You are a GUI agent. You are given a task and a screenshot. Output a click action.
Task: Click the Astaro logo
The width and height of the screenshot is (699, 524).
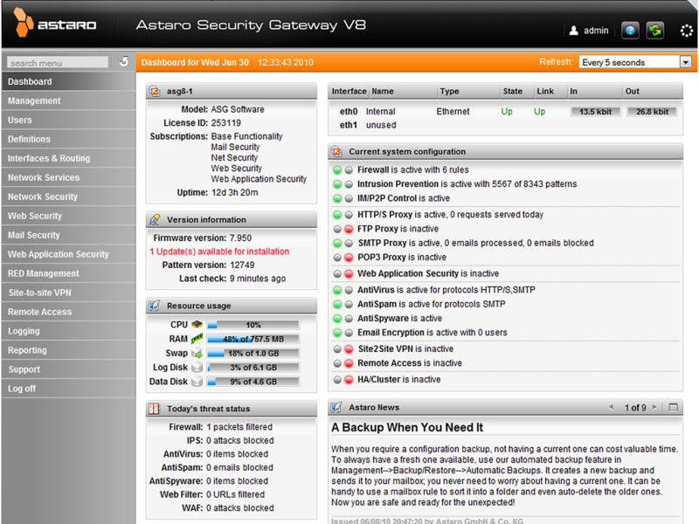55,23
